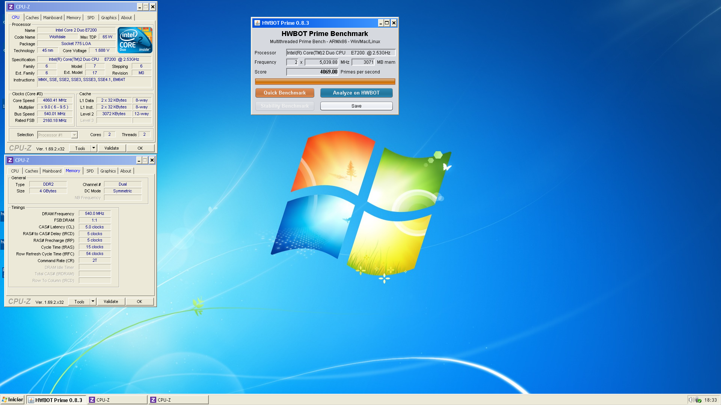Select second CPU-Z taskbar button
This screenshot has height=405, width=721.
tap(179, 400)
